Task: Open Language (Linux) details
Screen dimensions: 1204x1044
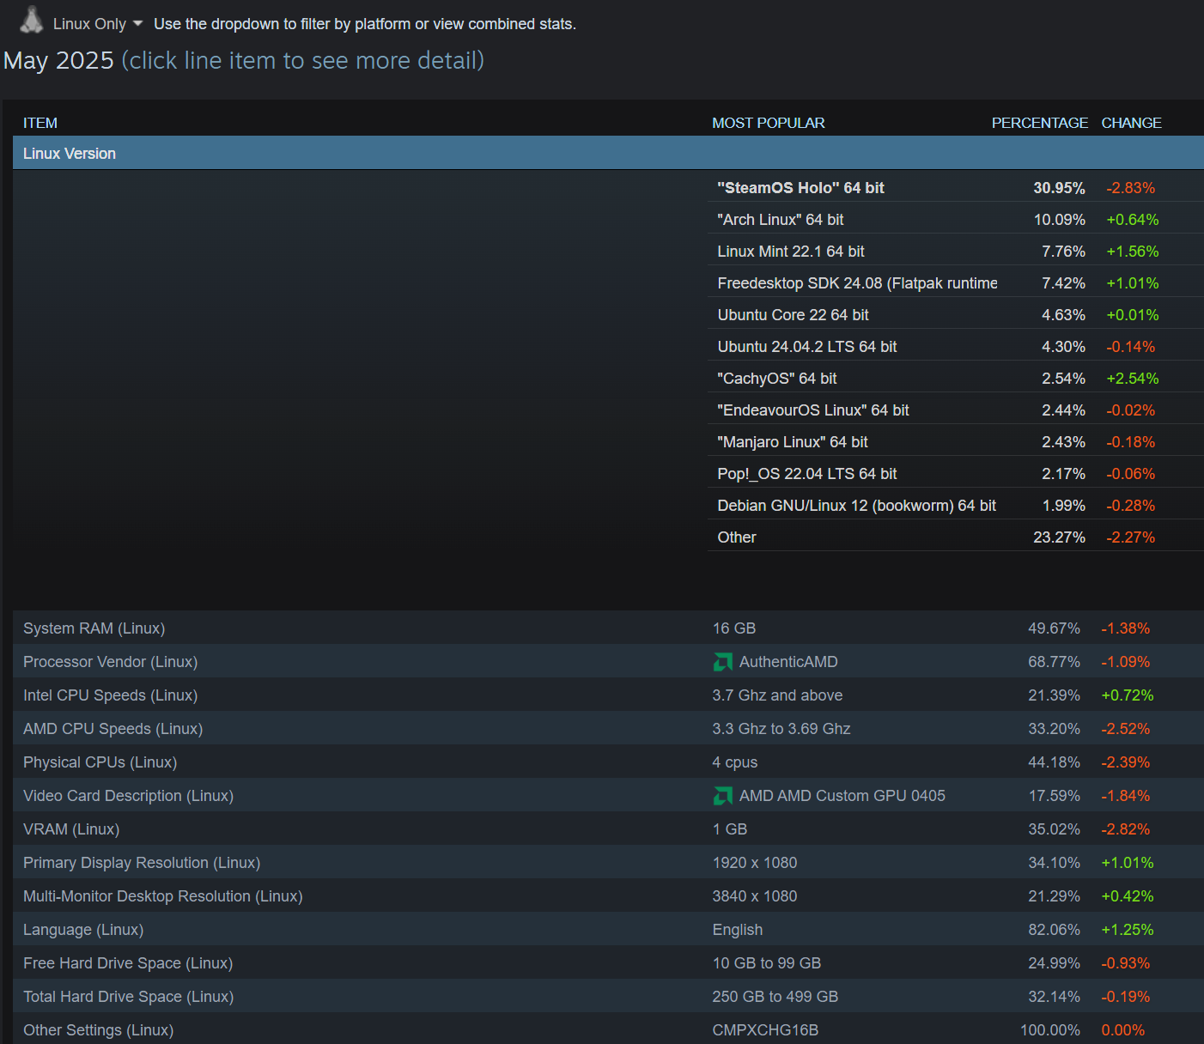Action: (608, 929)
